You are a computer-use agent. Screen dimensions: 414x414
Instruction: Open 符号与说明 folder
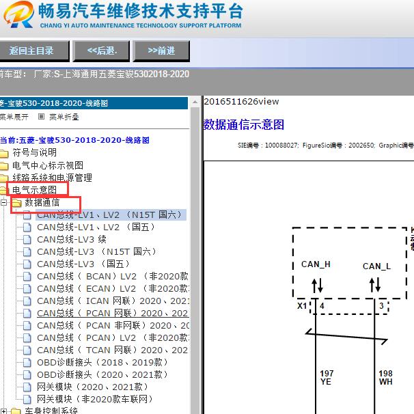tap(34, 152)
